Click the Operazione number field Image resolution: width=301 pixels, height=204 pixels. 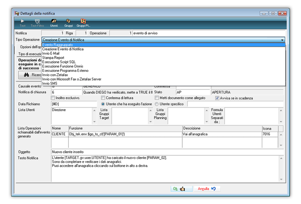(121, 33)
